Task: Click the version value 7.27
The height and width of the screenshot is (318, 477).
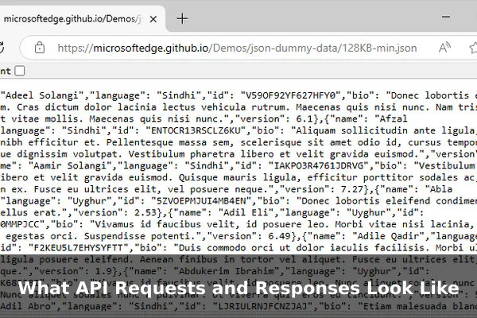Action: 352,189
